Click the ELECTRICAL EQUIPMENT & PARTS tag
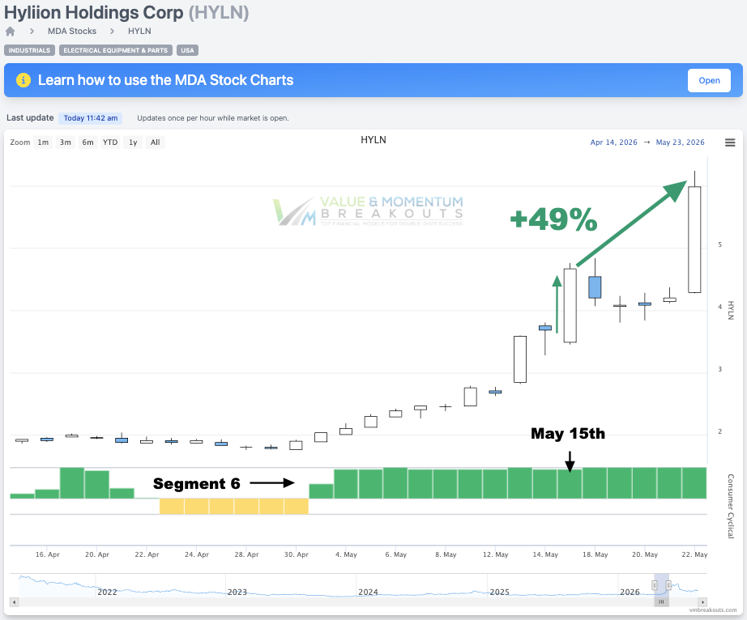This screenshot has height=620, width=747. (x=116, y=50)
